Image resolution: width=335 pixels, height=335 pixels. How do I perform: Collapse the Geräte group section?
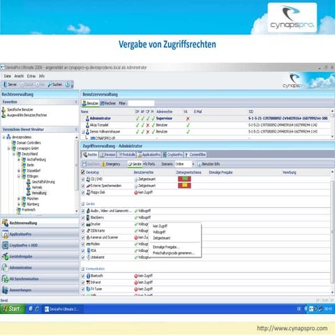83,204
